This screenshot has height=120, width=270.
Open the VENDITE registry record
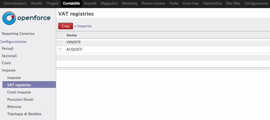(74, 42)
